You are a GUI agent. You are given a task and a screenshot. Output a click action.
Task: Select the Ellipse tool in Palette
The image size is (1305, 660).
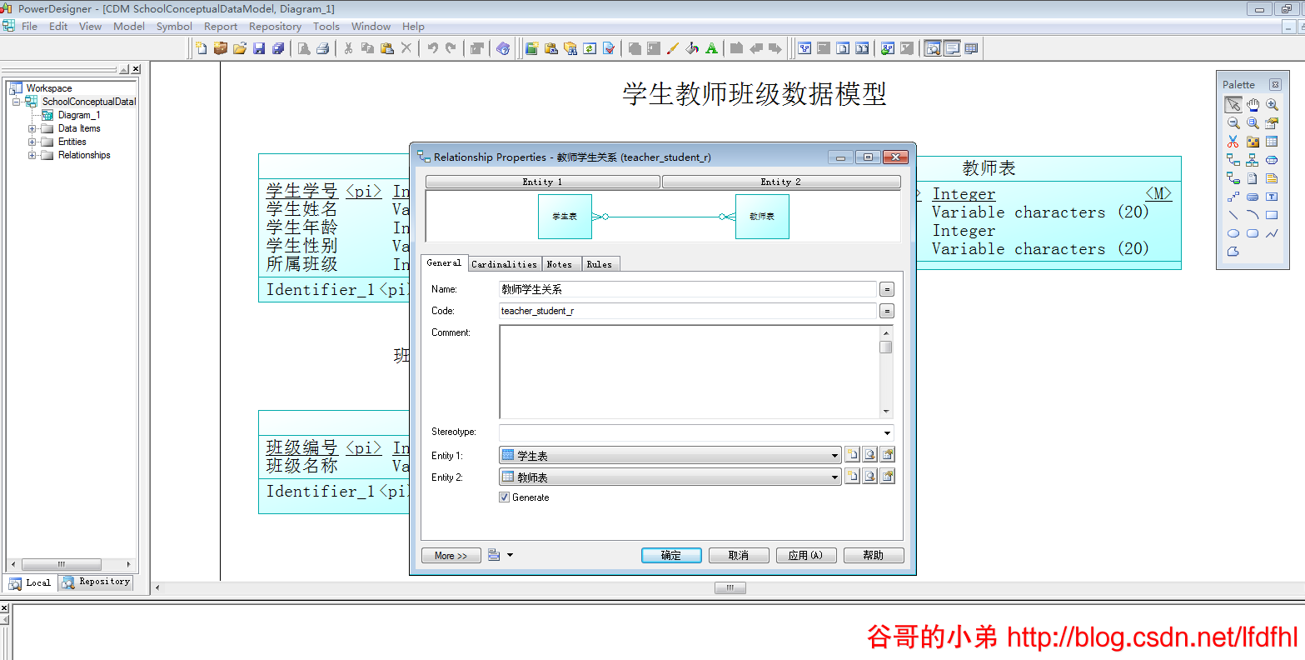click(x=1233, y=233)
